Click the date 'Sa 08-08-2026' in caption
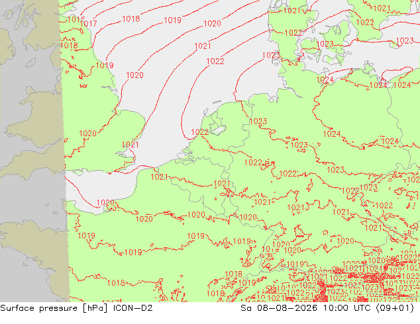 click(279, 308)
